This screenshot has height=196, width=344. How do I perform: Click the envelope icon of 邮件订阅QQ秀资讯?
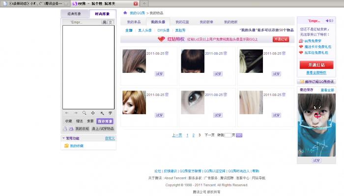[x=302, y=82]
